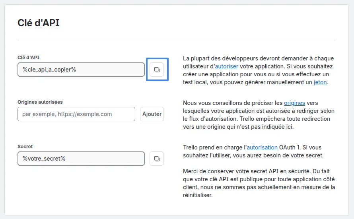
Task: Follow the 'jeton' link
Action: (x=320, y=82)
